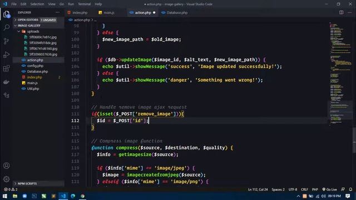Open the Search view in activity bar
Viewport: 356px width, 200px height.
pyautogui.click(x=6, y=27)
